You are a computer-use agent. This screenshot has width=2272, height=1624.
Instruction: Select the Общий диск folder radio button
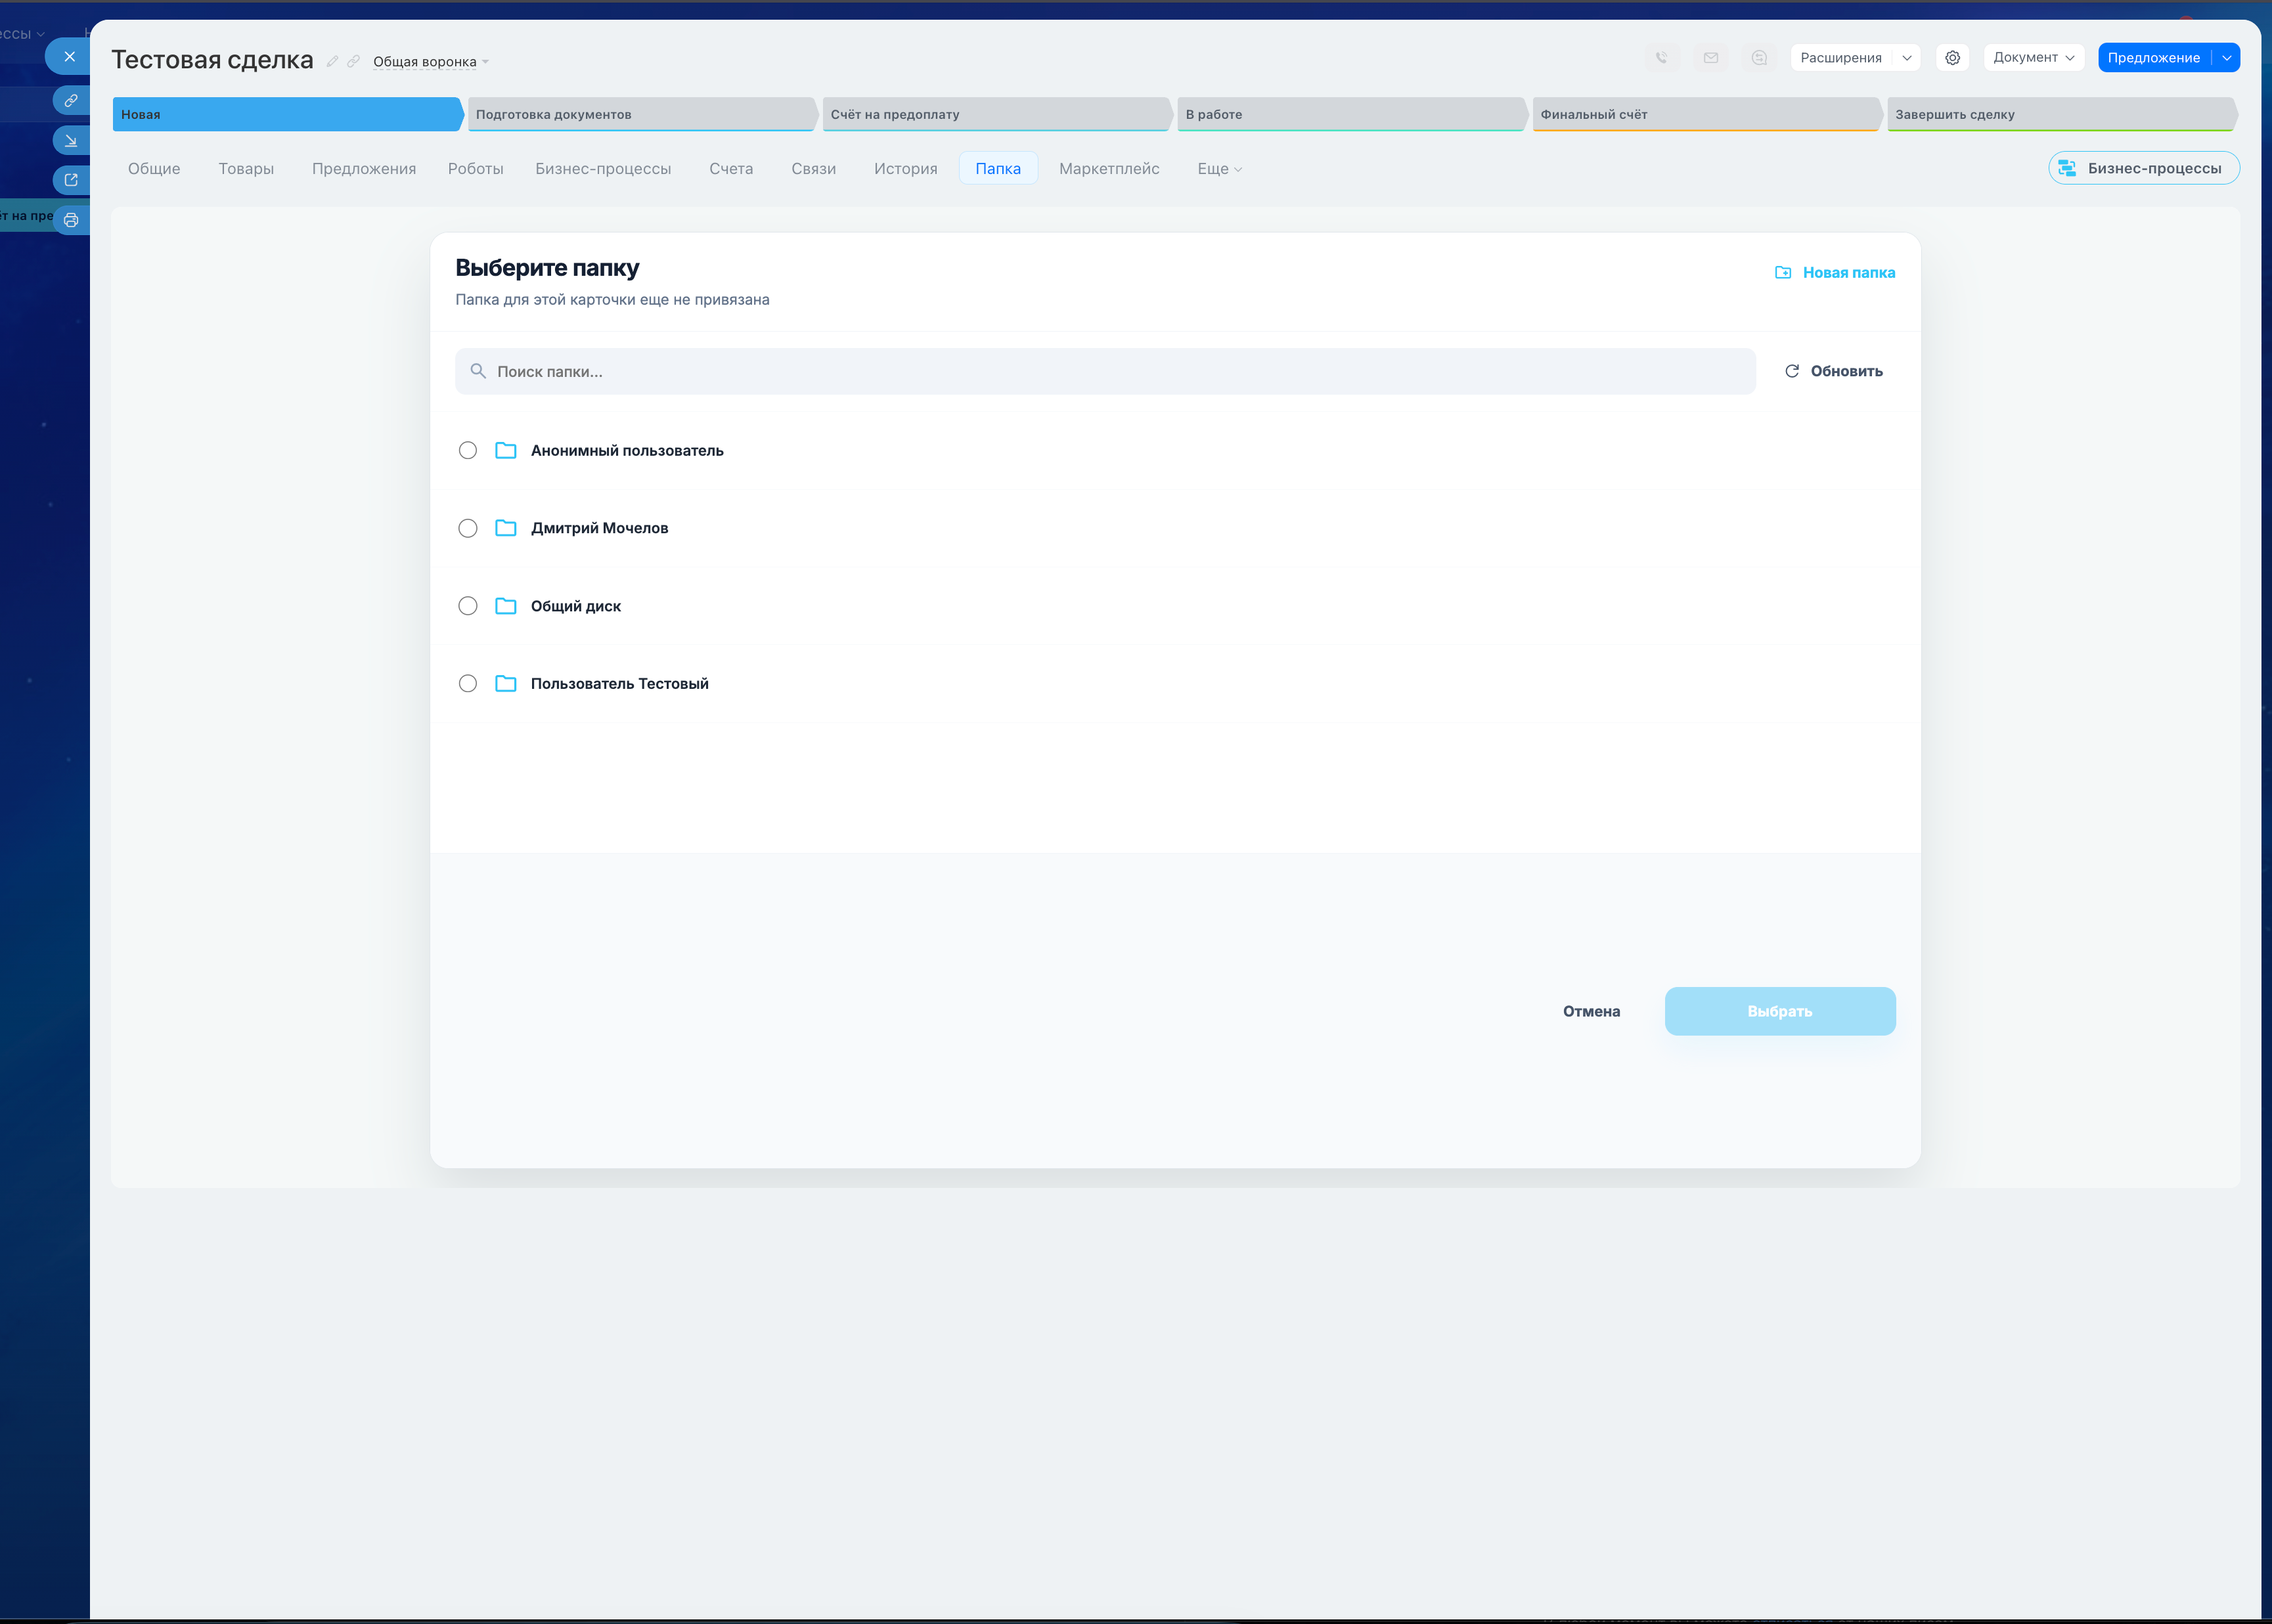468,606
